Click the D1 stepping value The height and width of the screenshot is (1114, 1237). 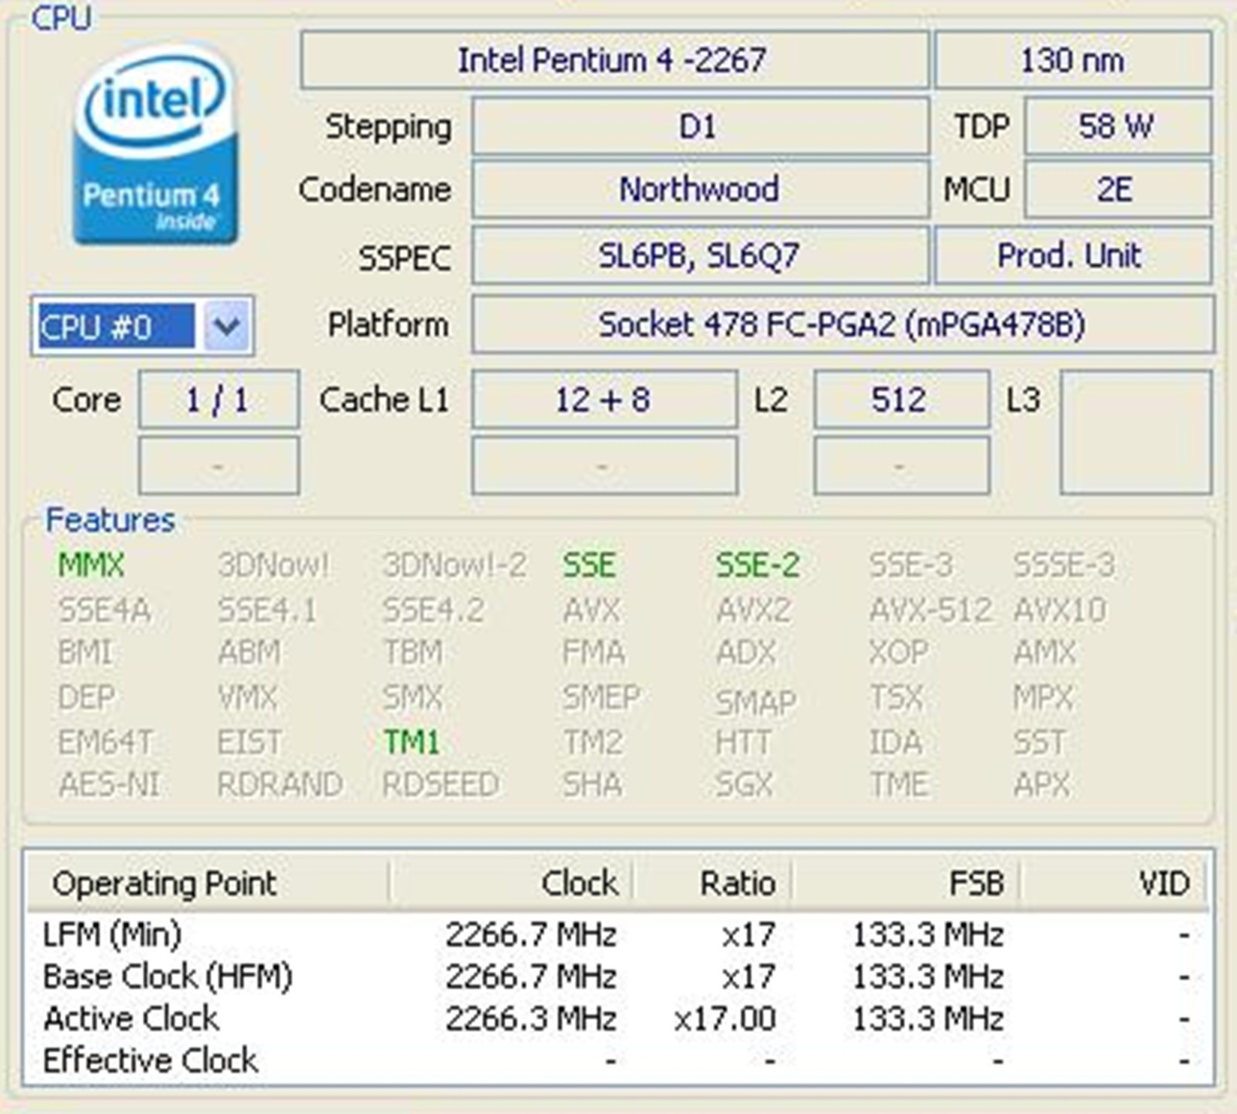(x=700, y=126)
